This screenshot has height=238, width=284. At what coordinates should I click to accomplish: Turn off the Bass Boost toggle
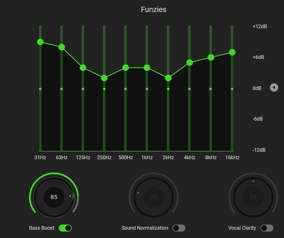click(65, 228)
